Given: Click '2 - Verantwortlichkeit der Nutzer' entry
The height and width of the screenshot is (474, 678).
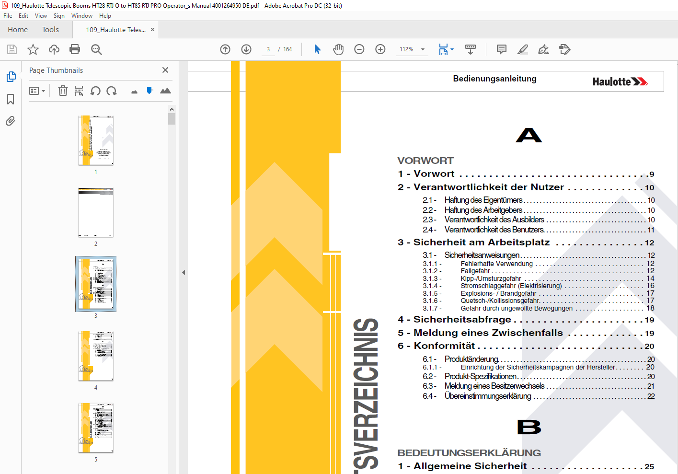Looking at the screenshot, I should coord(526,187).
